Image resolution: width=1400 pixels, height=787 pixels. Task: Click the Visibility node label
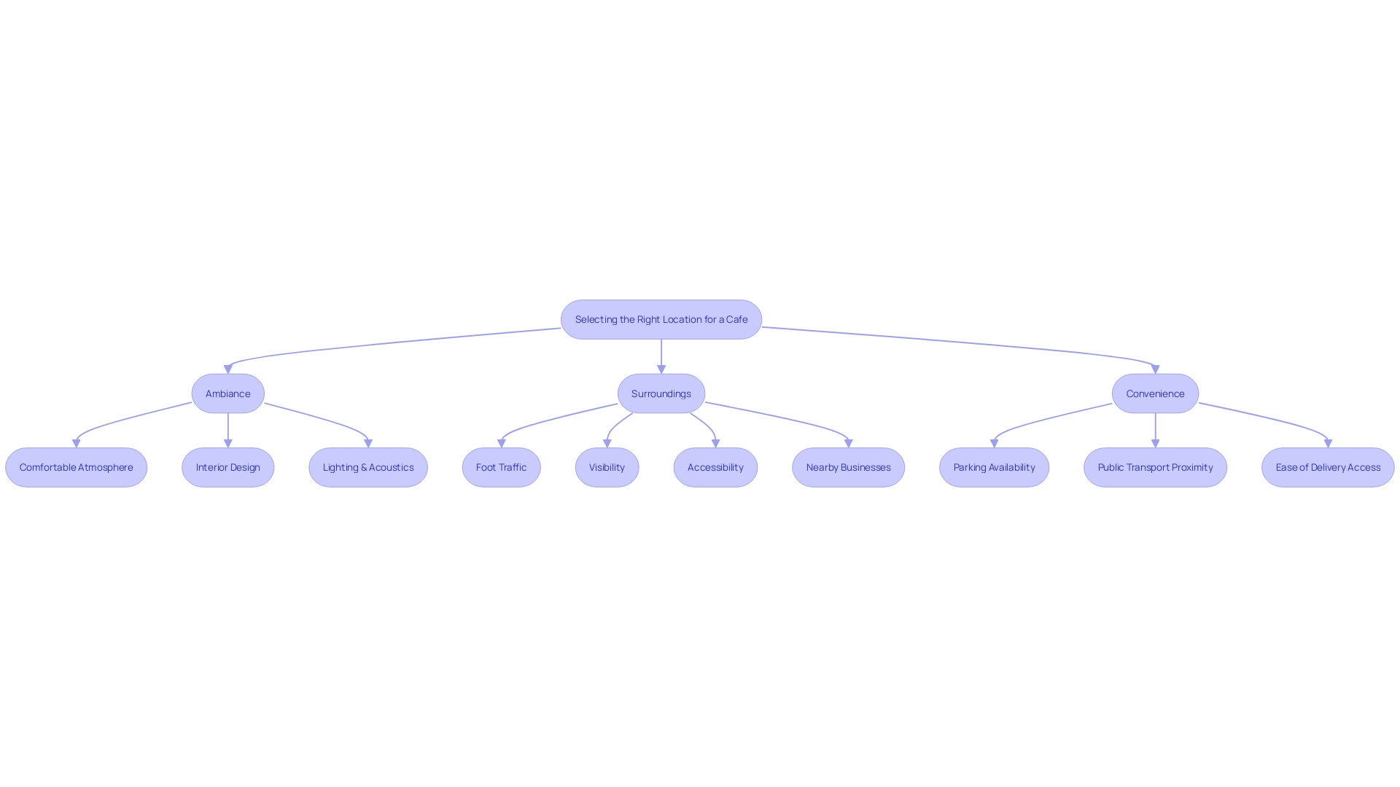tap(607, 467)
